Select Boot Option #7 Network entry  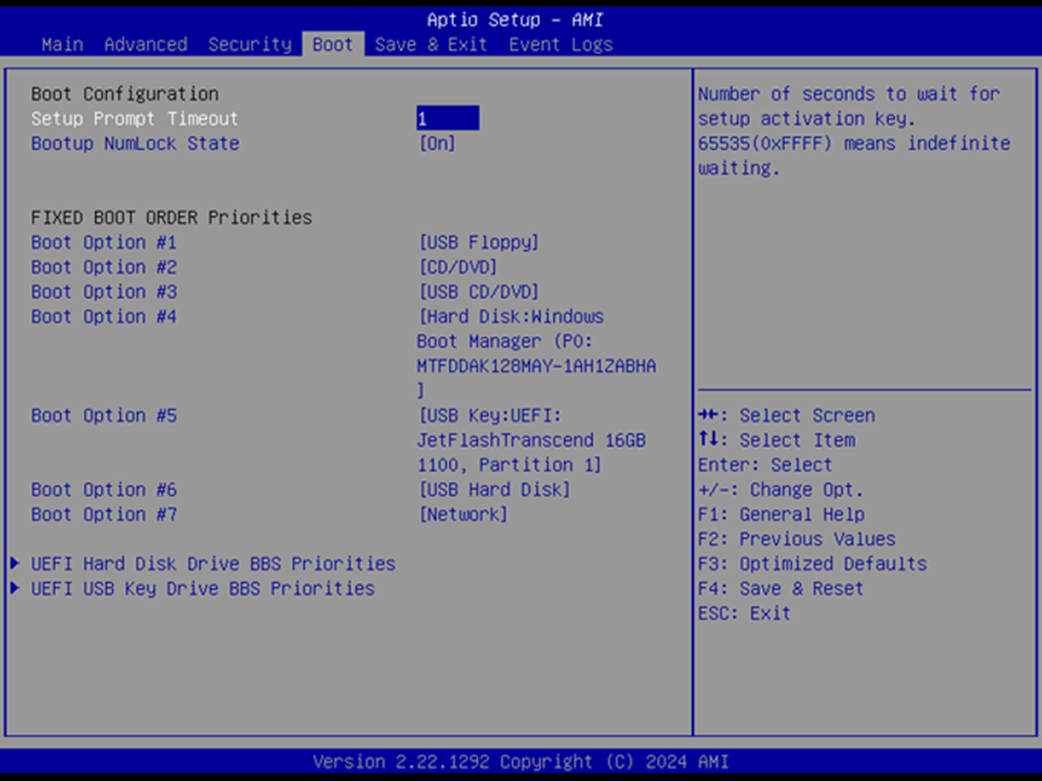[463, 513]
